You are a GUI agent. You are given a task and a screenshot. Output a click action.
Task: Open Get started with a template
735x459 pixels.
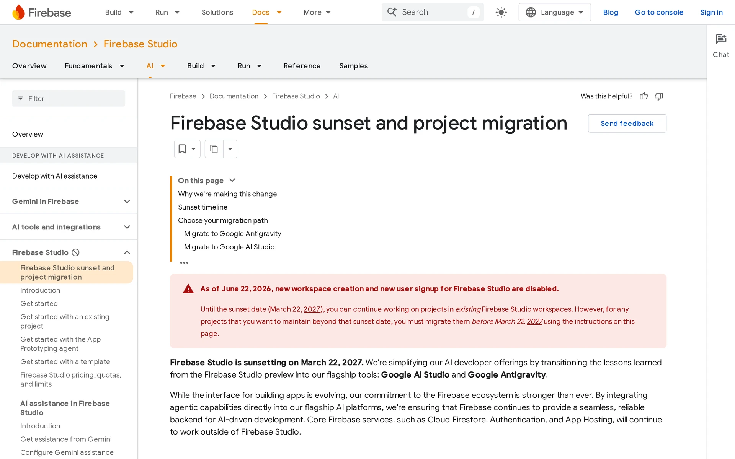(65, 362)
